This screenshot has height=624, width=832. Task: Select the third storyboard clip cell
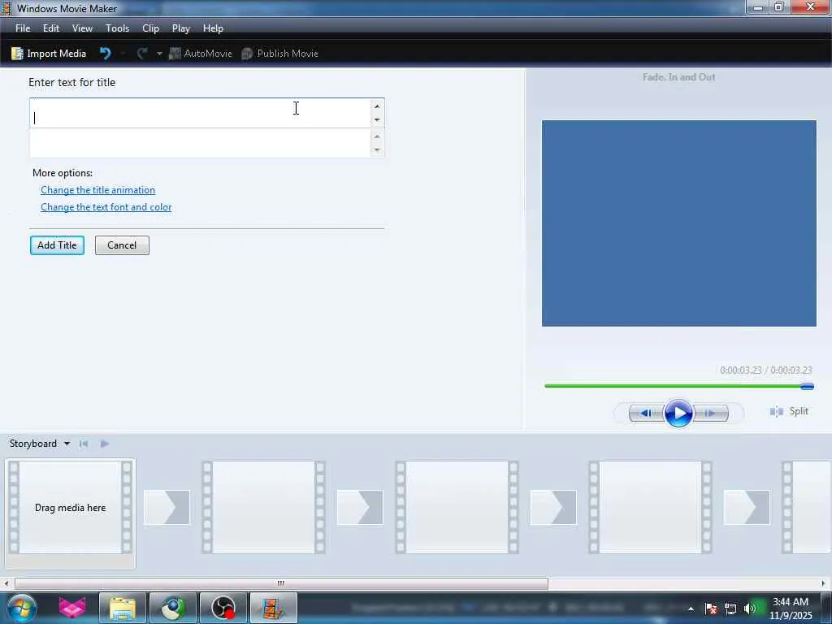coord(457,508)
